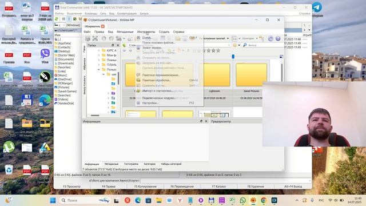Open Microsoft Edge desktop shortcut
This screenshot has height=206, width=366.
(45, 102)
